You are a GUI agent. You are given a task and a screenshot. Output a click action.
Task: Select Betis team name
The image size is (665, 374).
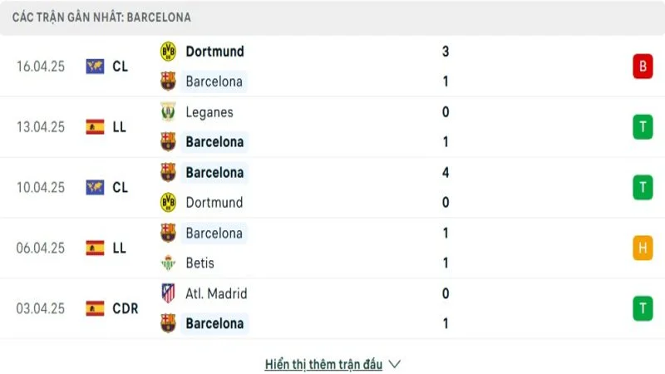click(200, 263)
